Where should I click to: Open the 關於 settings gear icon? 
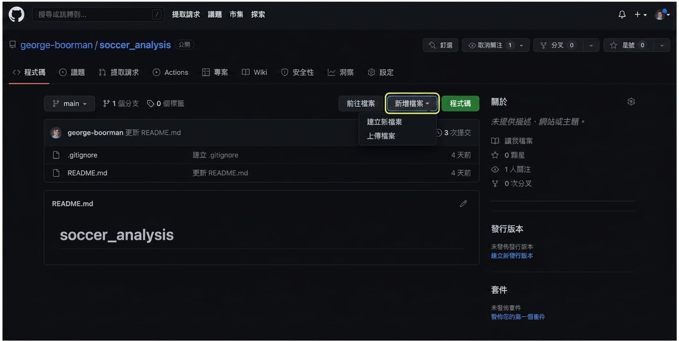coord(631,102)
